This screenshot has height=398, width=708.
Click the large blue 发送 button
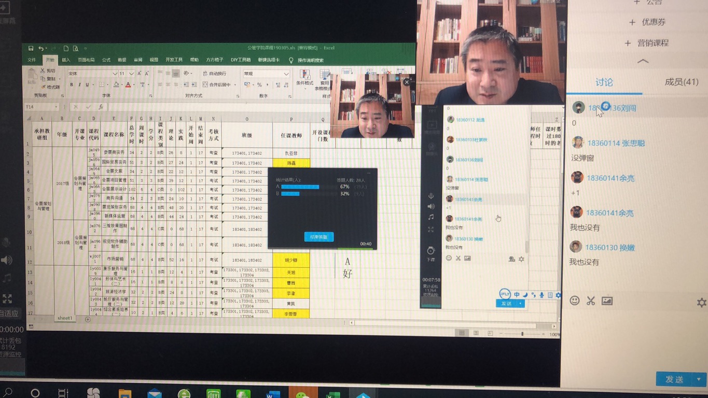pos(674,379)
